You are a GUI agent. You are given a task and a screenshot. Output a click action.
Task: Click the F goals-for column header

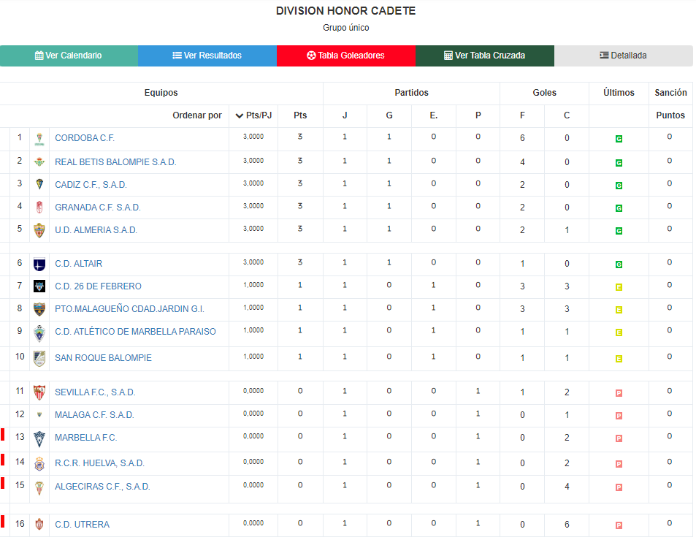click(x=522, y=115)
